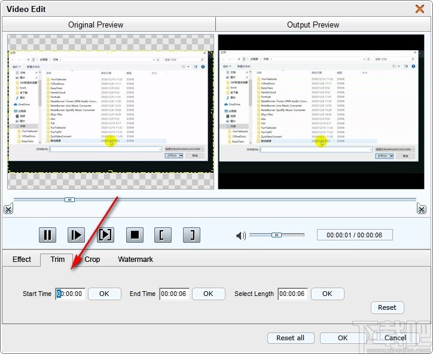433x354 pixels.
Task: Click the Reset button in Trim panel
Action: click(x=388, y=307)
